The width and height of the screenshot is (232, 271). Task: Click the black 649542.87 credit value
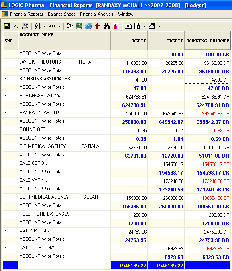click(173, 114)
